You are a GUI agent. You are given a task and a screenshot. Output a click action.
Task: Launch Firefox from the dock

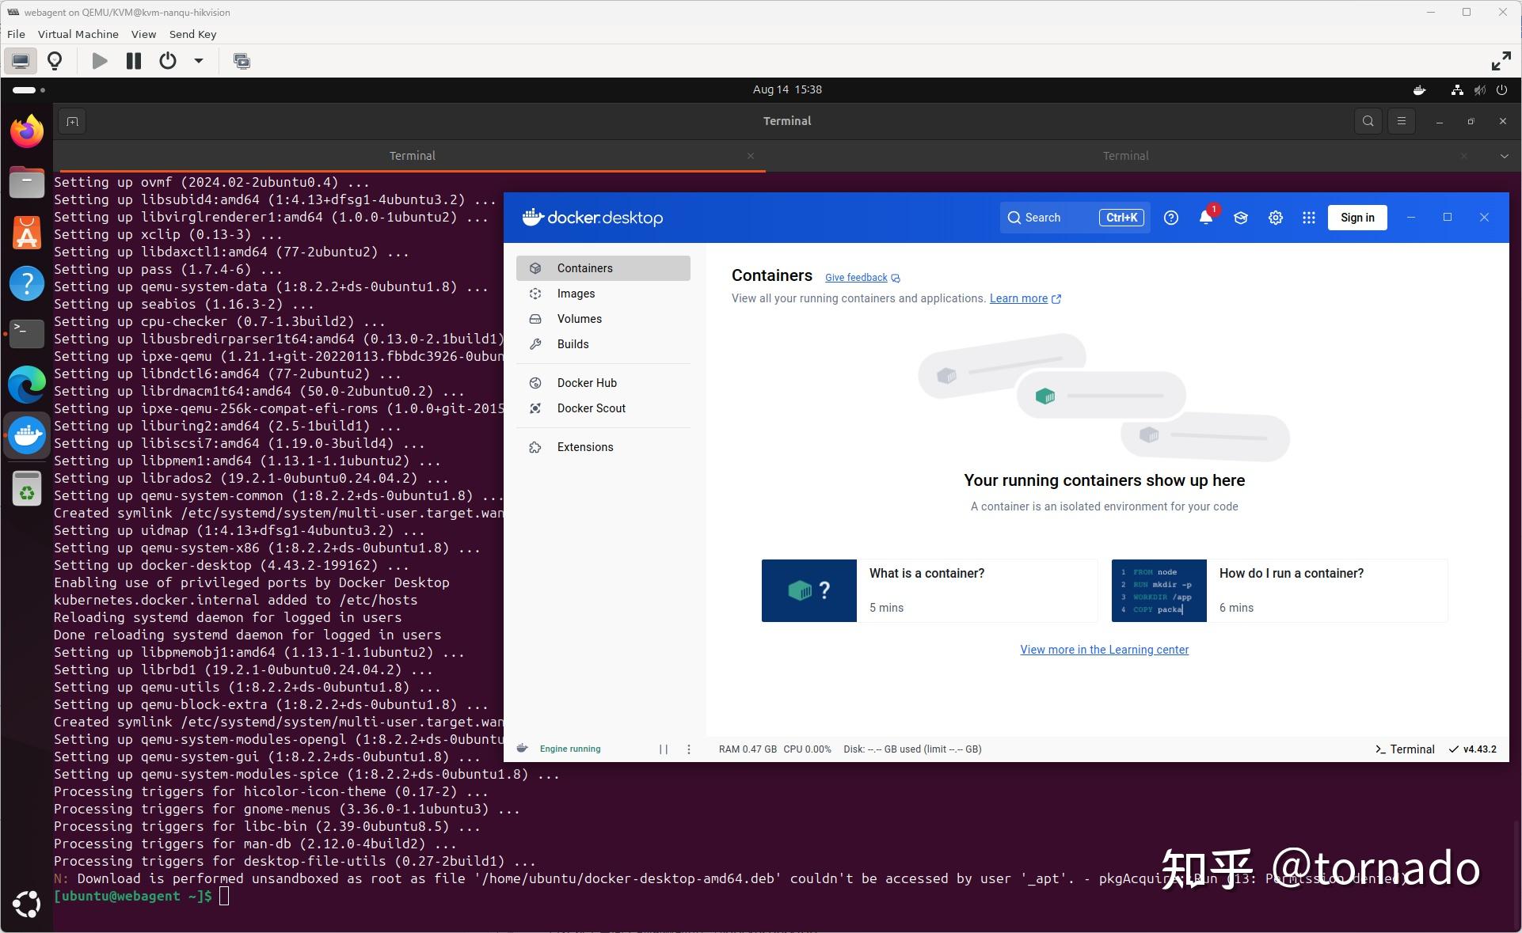(x=26, y=131)
